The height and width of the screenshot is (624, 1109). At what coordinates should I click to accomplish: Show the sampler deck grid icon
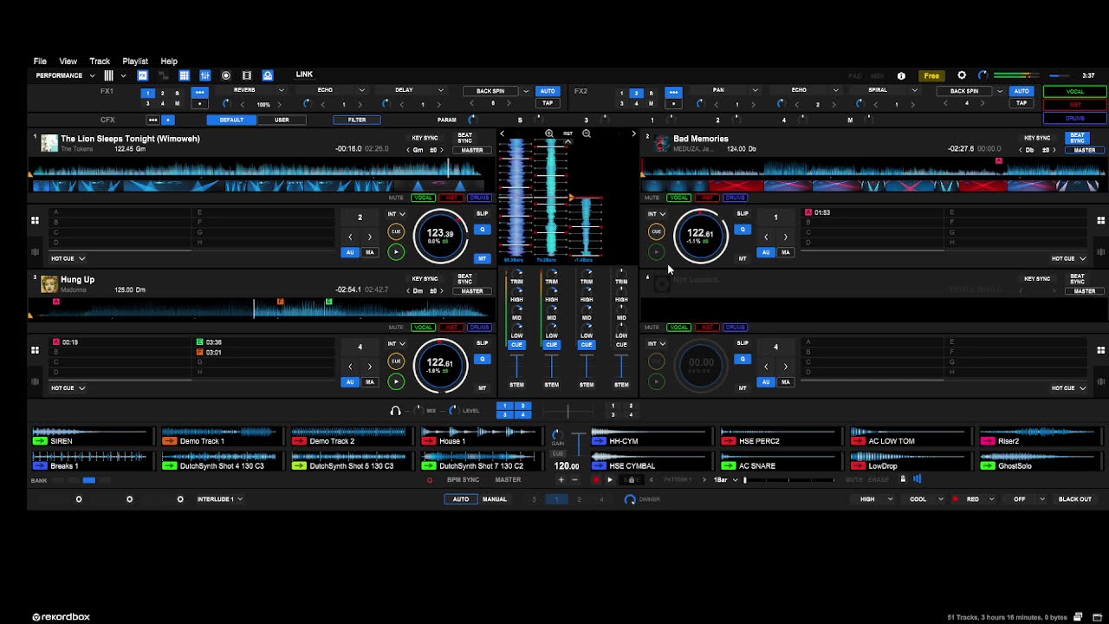coord(184,75)
